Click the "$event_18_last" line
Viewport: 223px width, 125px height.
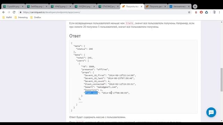point(109,78)
